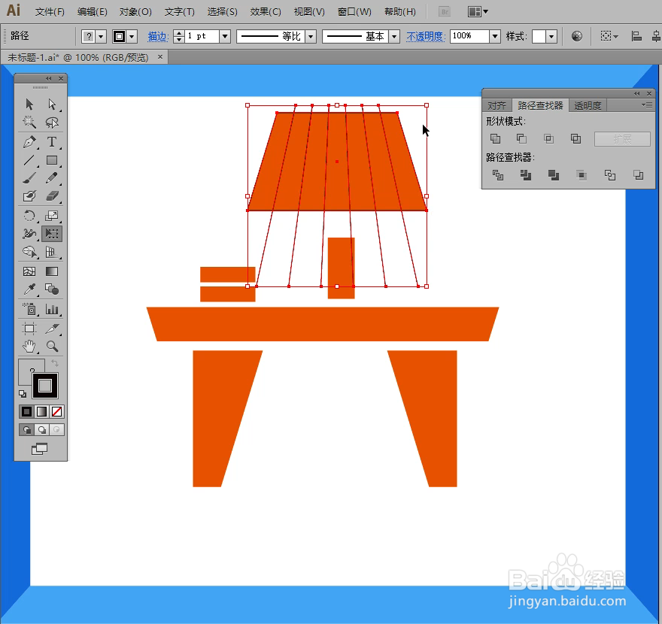This screenshot has width=662, height=624.
Task: Click Intersect shape mode icon
Action: pyautogui.click(x=548, y=138)
